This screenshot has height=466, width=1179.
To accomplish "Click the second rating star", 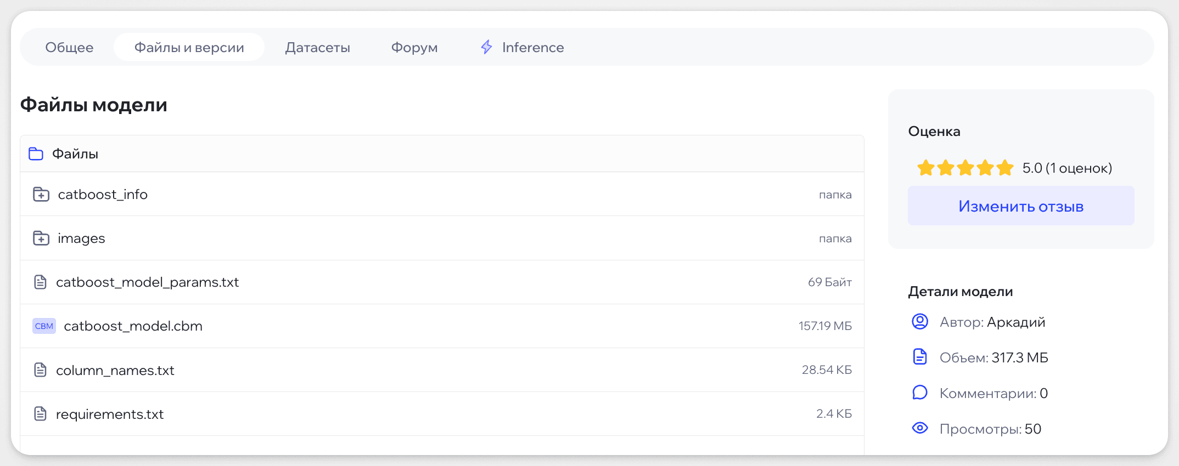I will 946,168.
